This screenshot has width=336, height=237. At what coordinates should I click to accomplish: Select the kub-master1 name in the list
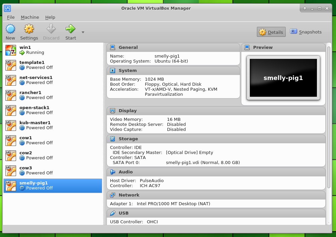click(x=35, y=123)
